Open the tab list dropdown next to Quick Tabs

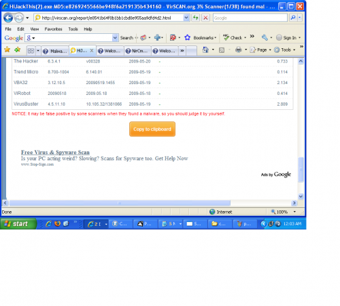pyautogui.click(x=38, y=51)
